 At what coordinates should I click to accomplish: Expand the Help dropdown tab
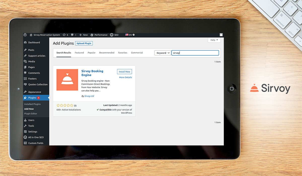click(x=214, y=40)
